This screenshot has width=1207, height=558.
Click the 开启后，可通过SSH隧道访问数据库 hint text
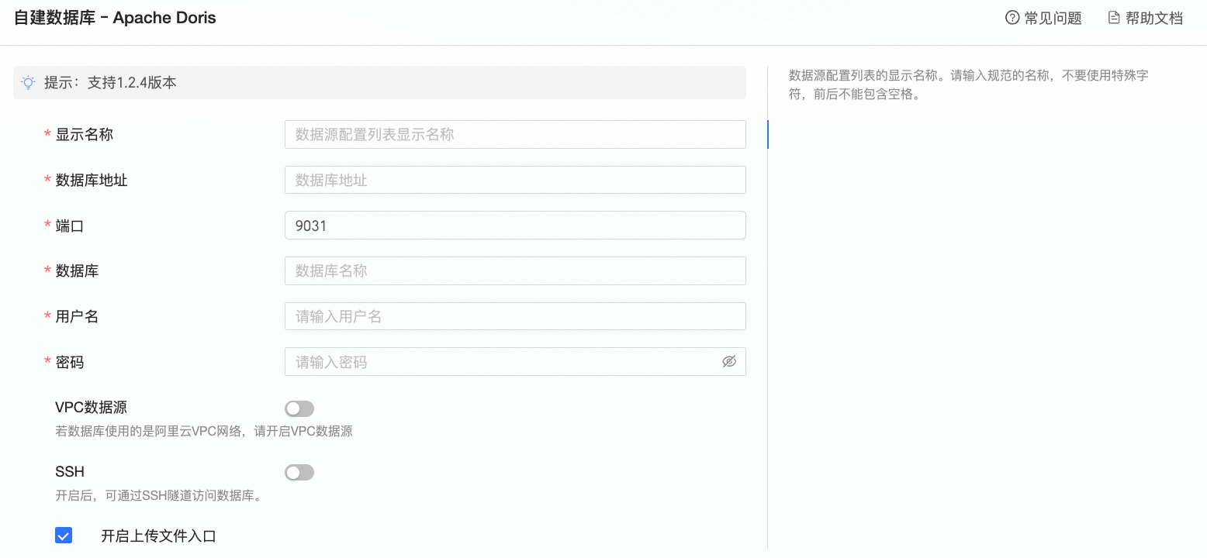tap(158, 495)
